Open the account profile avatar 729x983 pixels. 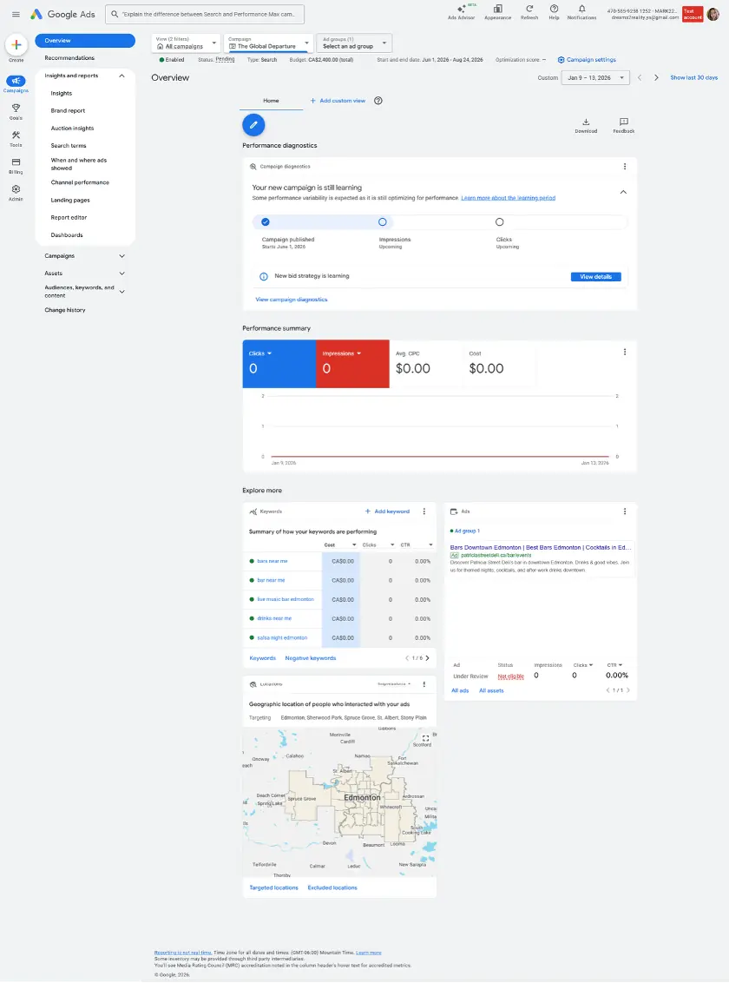point(713,14)
